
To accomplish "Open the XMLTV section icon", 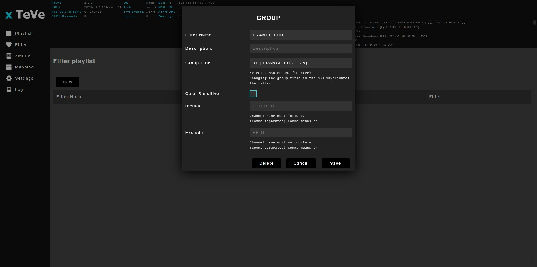I will click(9, 56).
